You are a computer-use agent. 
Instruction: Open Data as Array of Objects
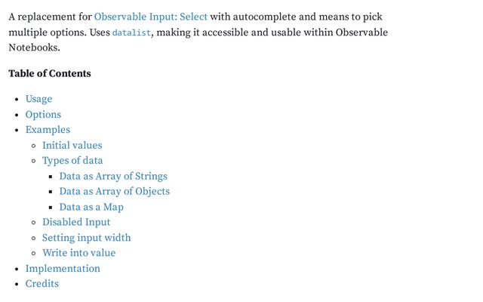[115, 191]
